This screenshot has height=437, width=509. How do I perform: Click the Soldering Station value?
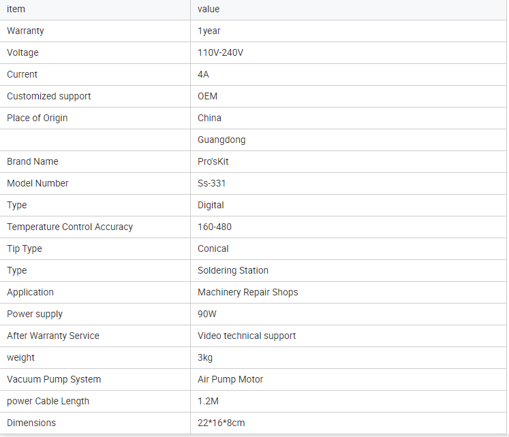coord(233,270)
